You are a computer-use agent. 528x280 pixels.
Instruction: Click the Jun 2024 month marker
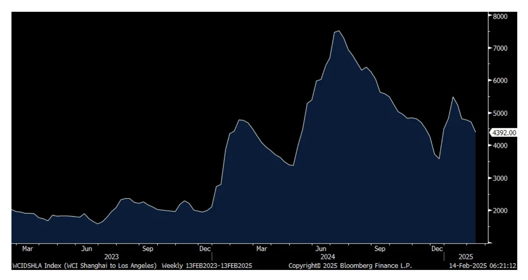321,249
